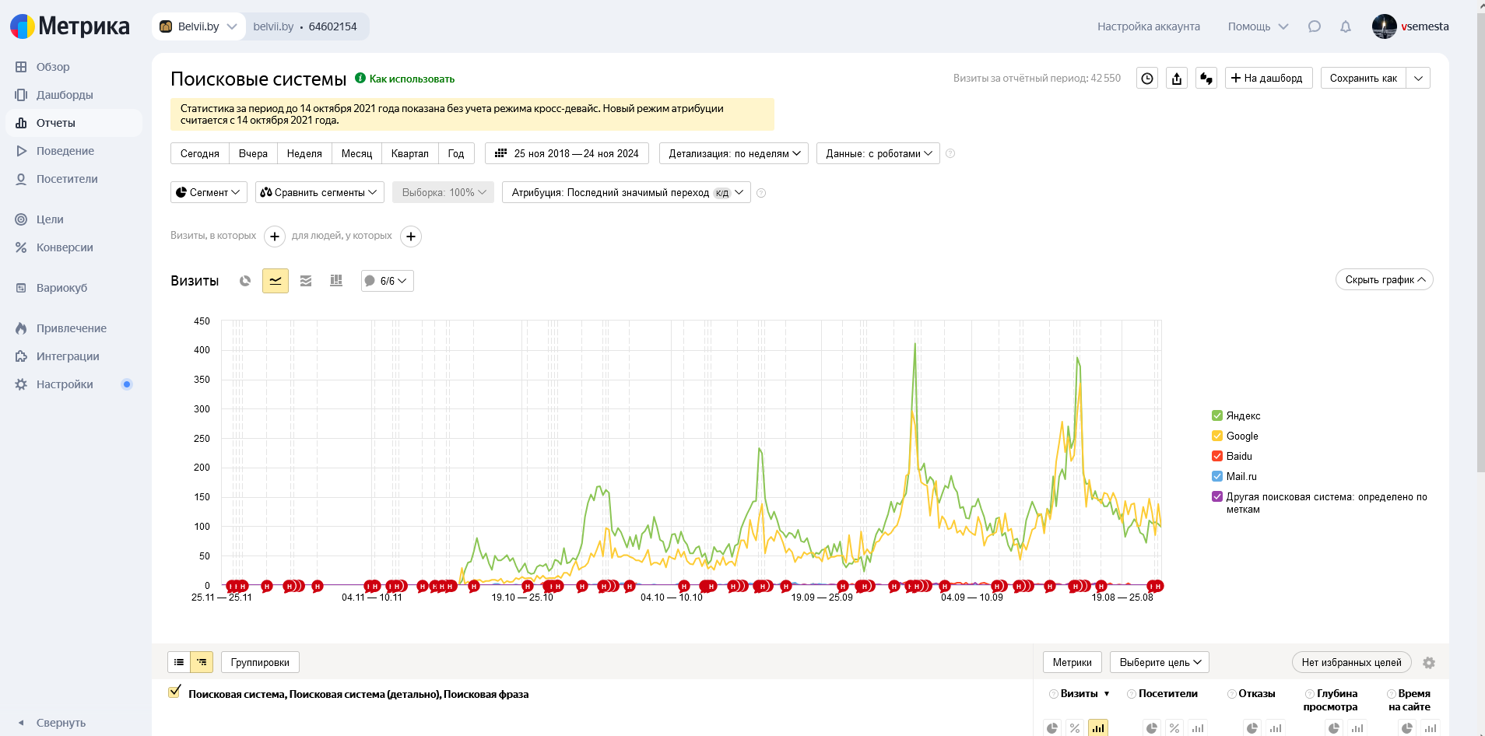Click the Скрыть график button
Image resolution: width=1485 pixels, height=736 pixels.
tap(1384, 279)
